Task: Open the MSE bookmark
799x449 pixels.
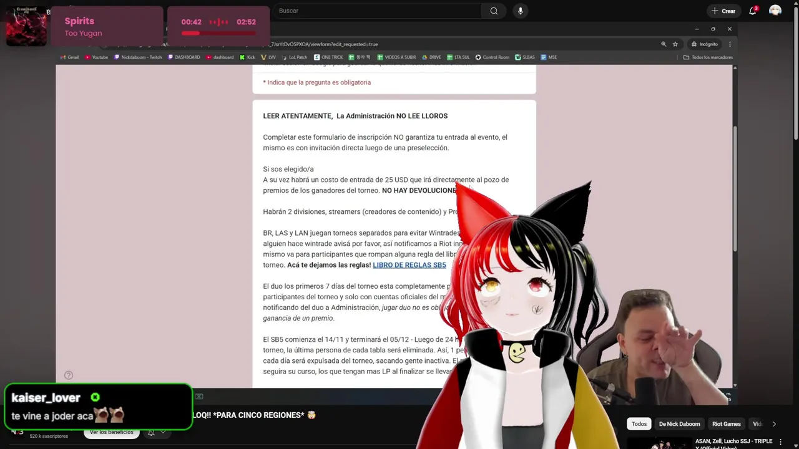Action: (549, 57)
